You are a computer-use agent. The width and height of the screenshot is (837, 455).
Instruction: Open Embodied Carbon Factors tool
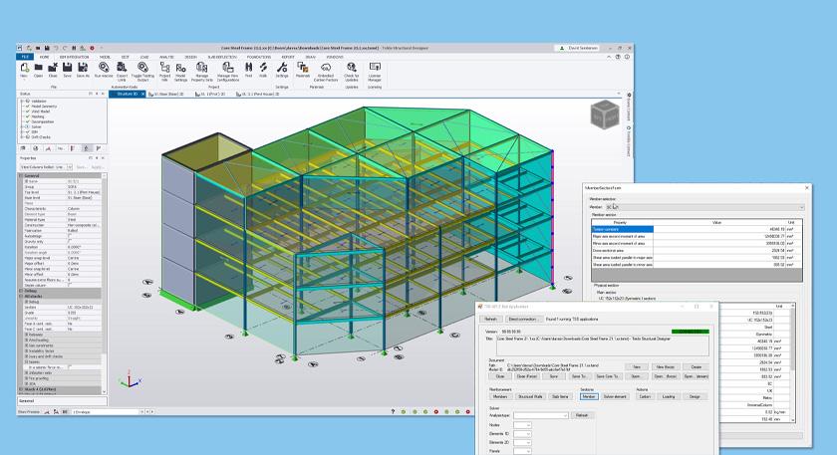point(326,67)
